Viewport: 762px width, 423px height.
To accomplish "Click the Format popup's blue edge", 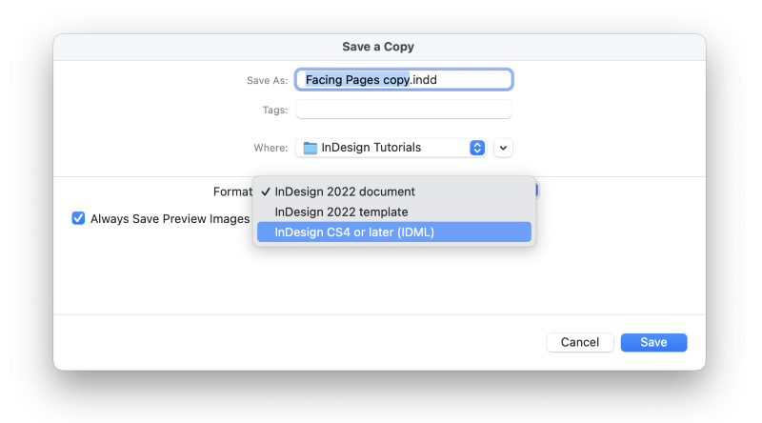I will coord(536,191).
